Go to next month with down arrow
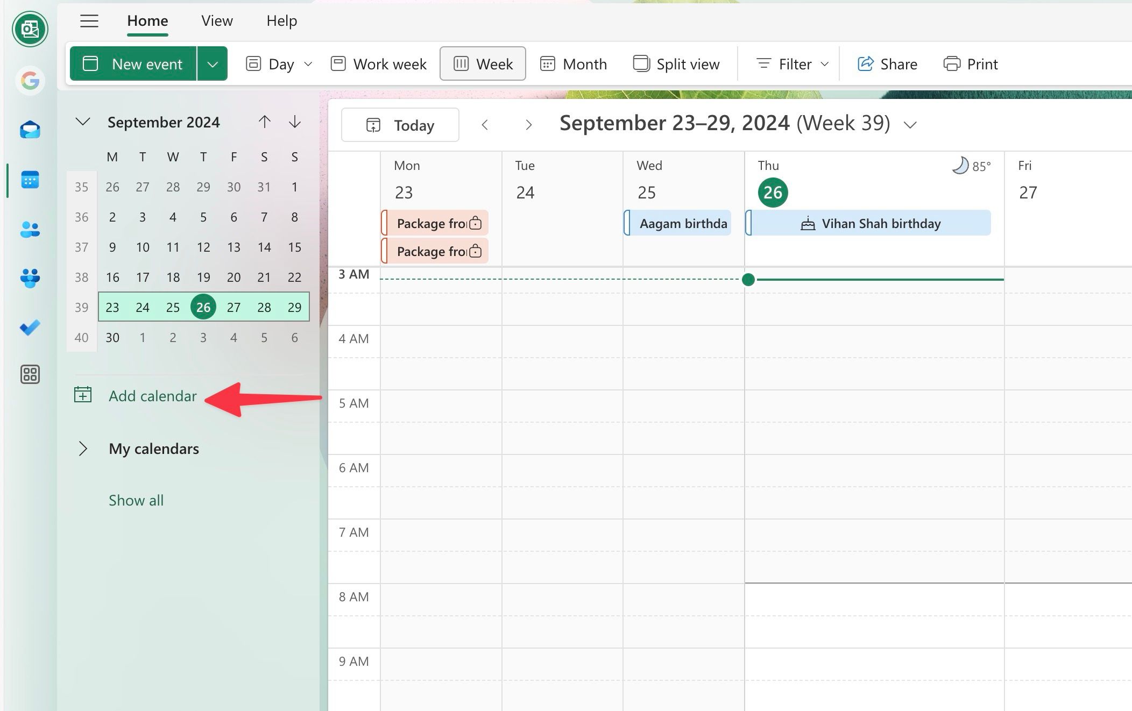The height and width of the screenshot is (711, 1132). [x=294, y=122]
